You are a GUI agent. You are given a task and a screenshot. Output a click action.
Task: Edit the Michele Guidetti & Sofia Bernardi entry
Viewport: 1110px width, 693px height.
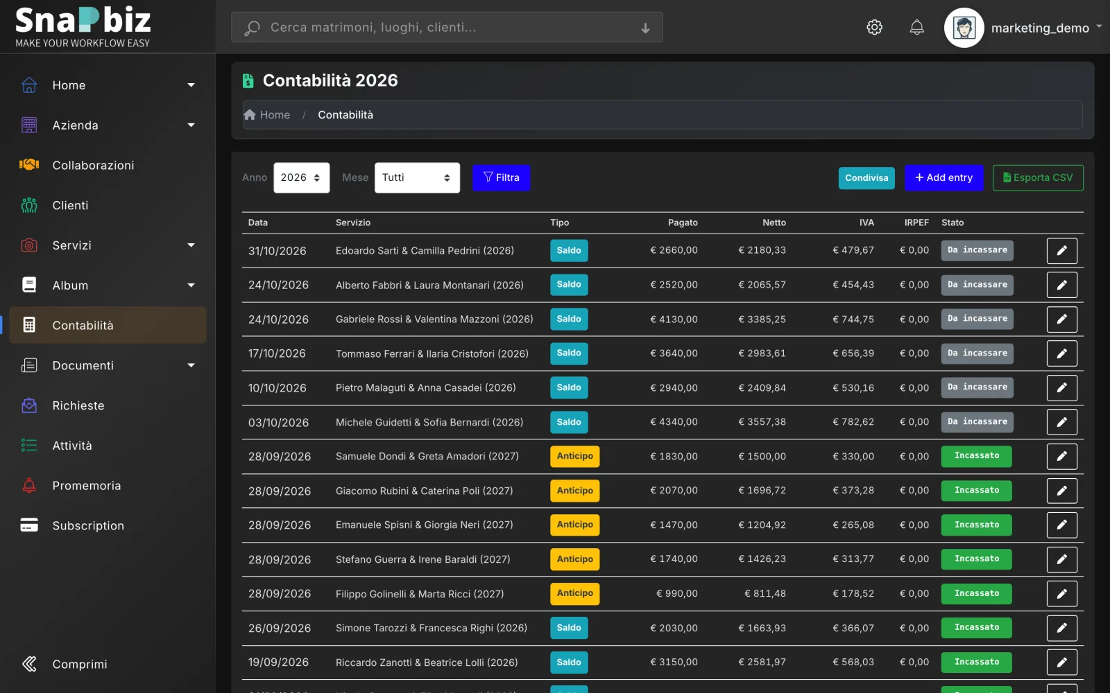[x=1061, y=422]
